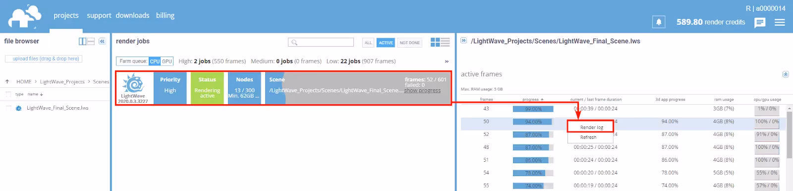Click the Nodes 13 / 300 cell

(x=244, y=88)
